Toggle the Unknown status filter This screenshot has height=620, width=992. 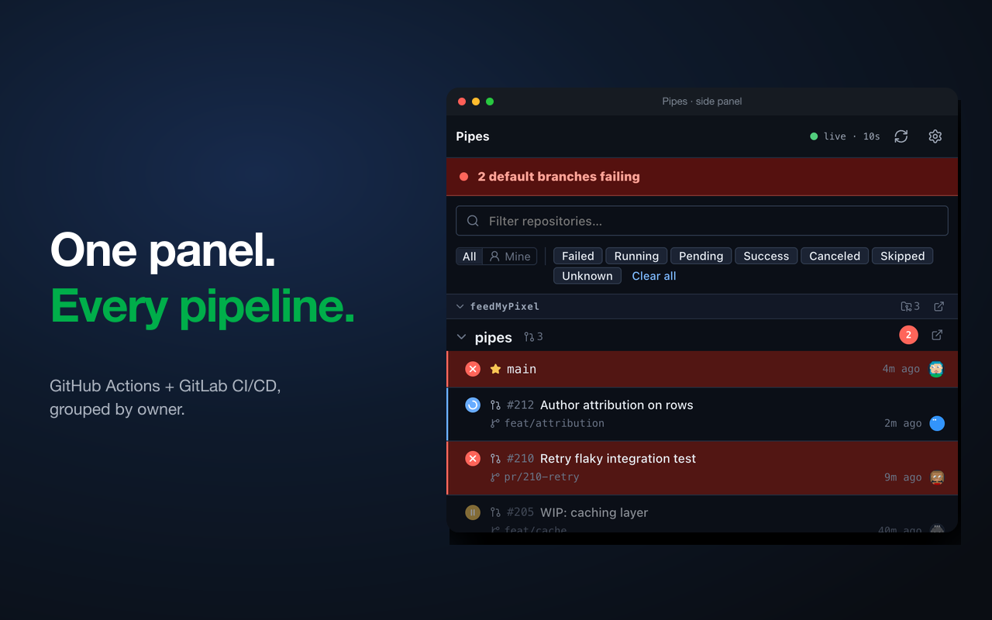(587, 276)
